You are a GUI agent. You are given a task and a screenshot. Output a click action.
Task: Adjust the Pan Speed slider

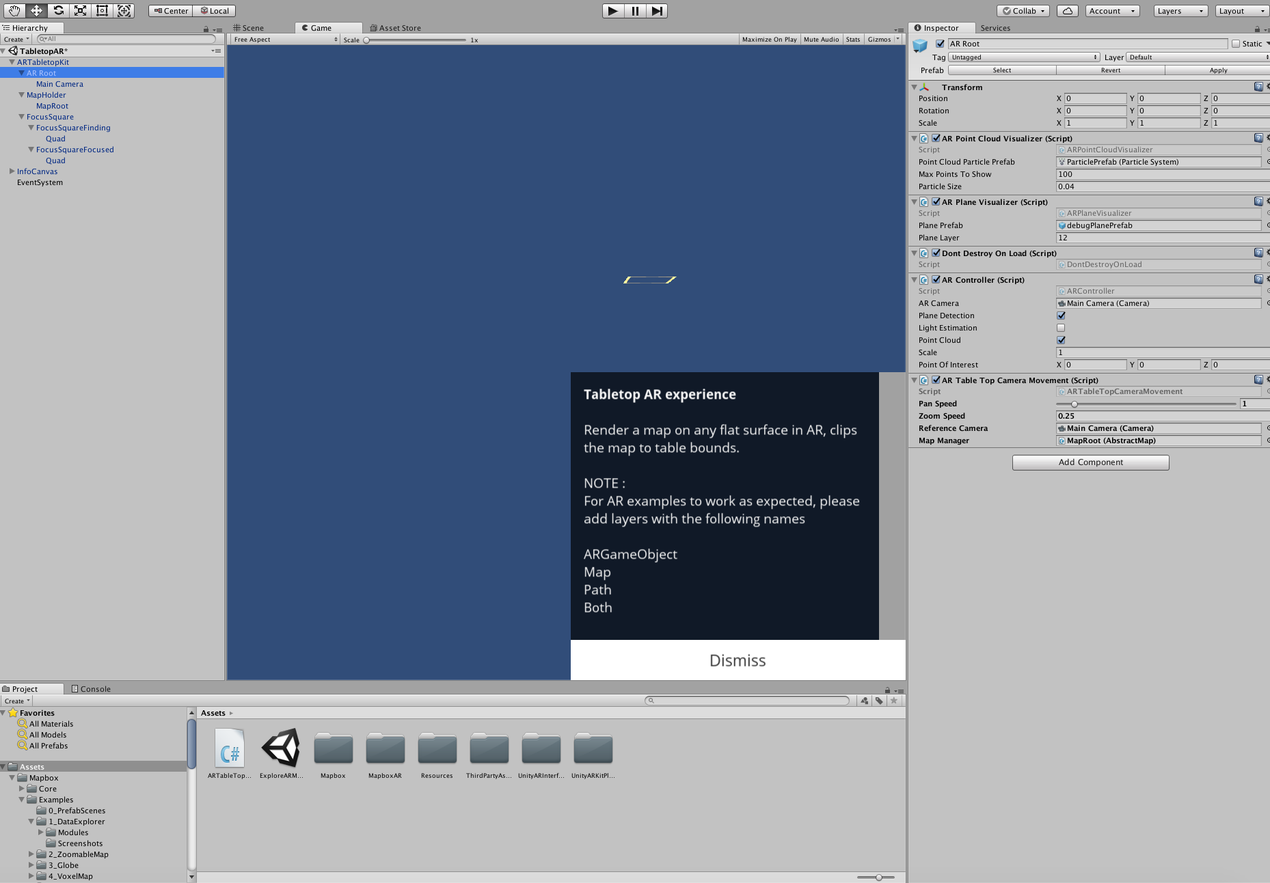(1075, 404)
